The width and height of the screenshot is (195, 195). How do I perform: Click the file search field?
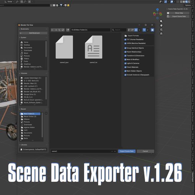coord(119,30)
